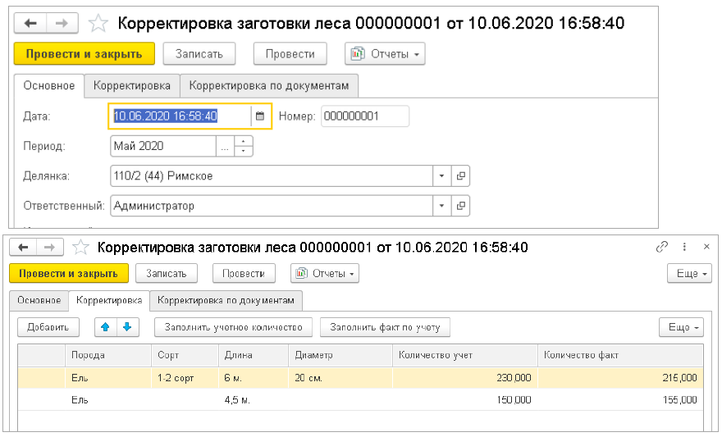Screen dimensions: 722x437
Task: Click the vertical dots menu icon in the lower window
Action: coord(684,247)
